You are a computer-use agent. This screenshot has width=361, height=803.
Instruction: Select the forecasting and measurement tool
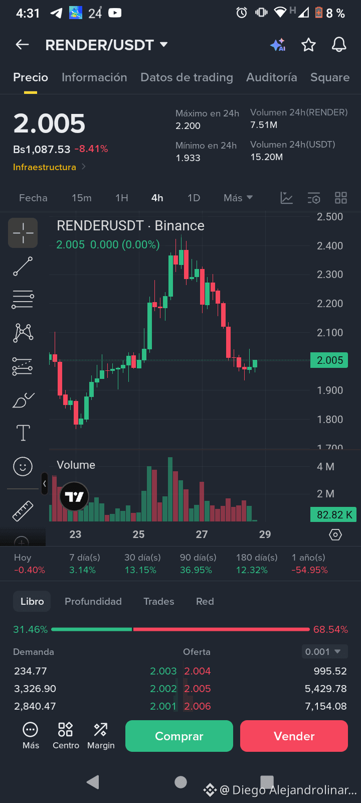[23, 366]
